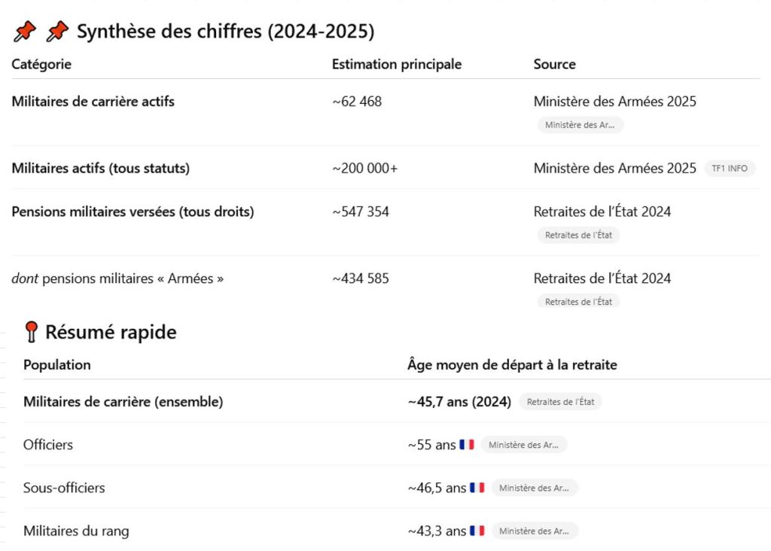The width and height of the screenshot is (771, 551).
Task: Open Ministère des Ar... chip in Militaires du rang row
Action: (x=534, y=531)
